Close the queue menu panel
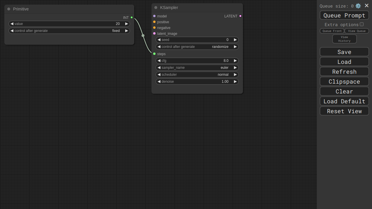372x209 pixels. click(x=366, y=6)
